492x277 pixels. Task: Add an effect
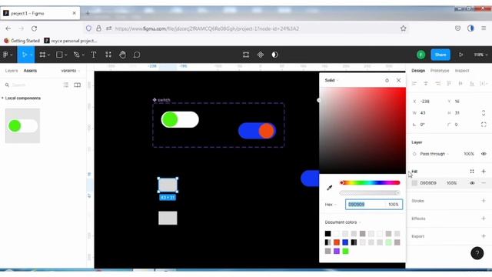click(484, 219)
